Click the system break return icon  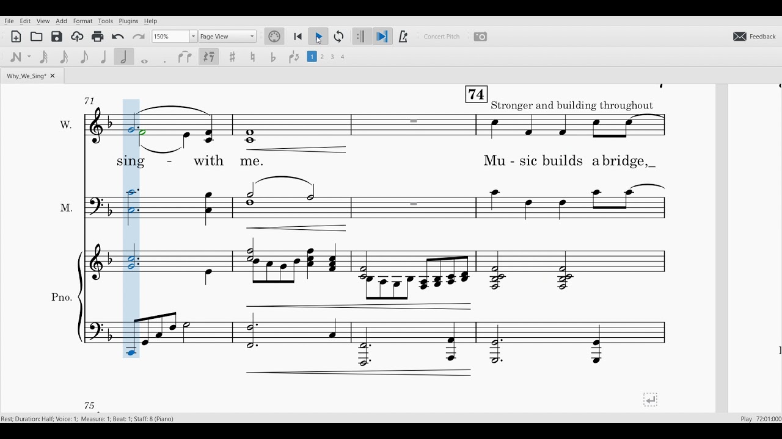tap(651, 400)
